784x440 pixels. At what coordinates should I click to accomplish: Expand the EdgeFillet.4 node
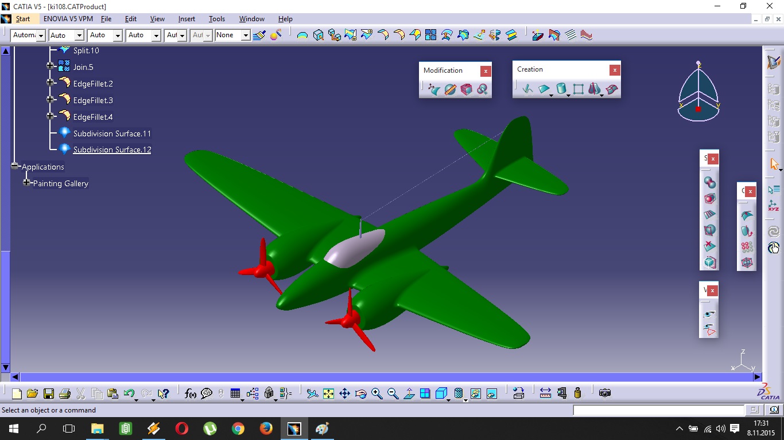51,116
